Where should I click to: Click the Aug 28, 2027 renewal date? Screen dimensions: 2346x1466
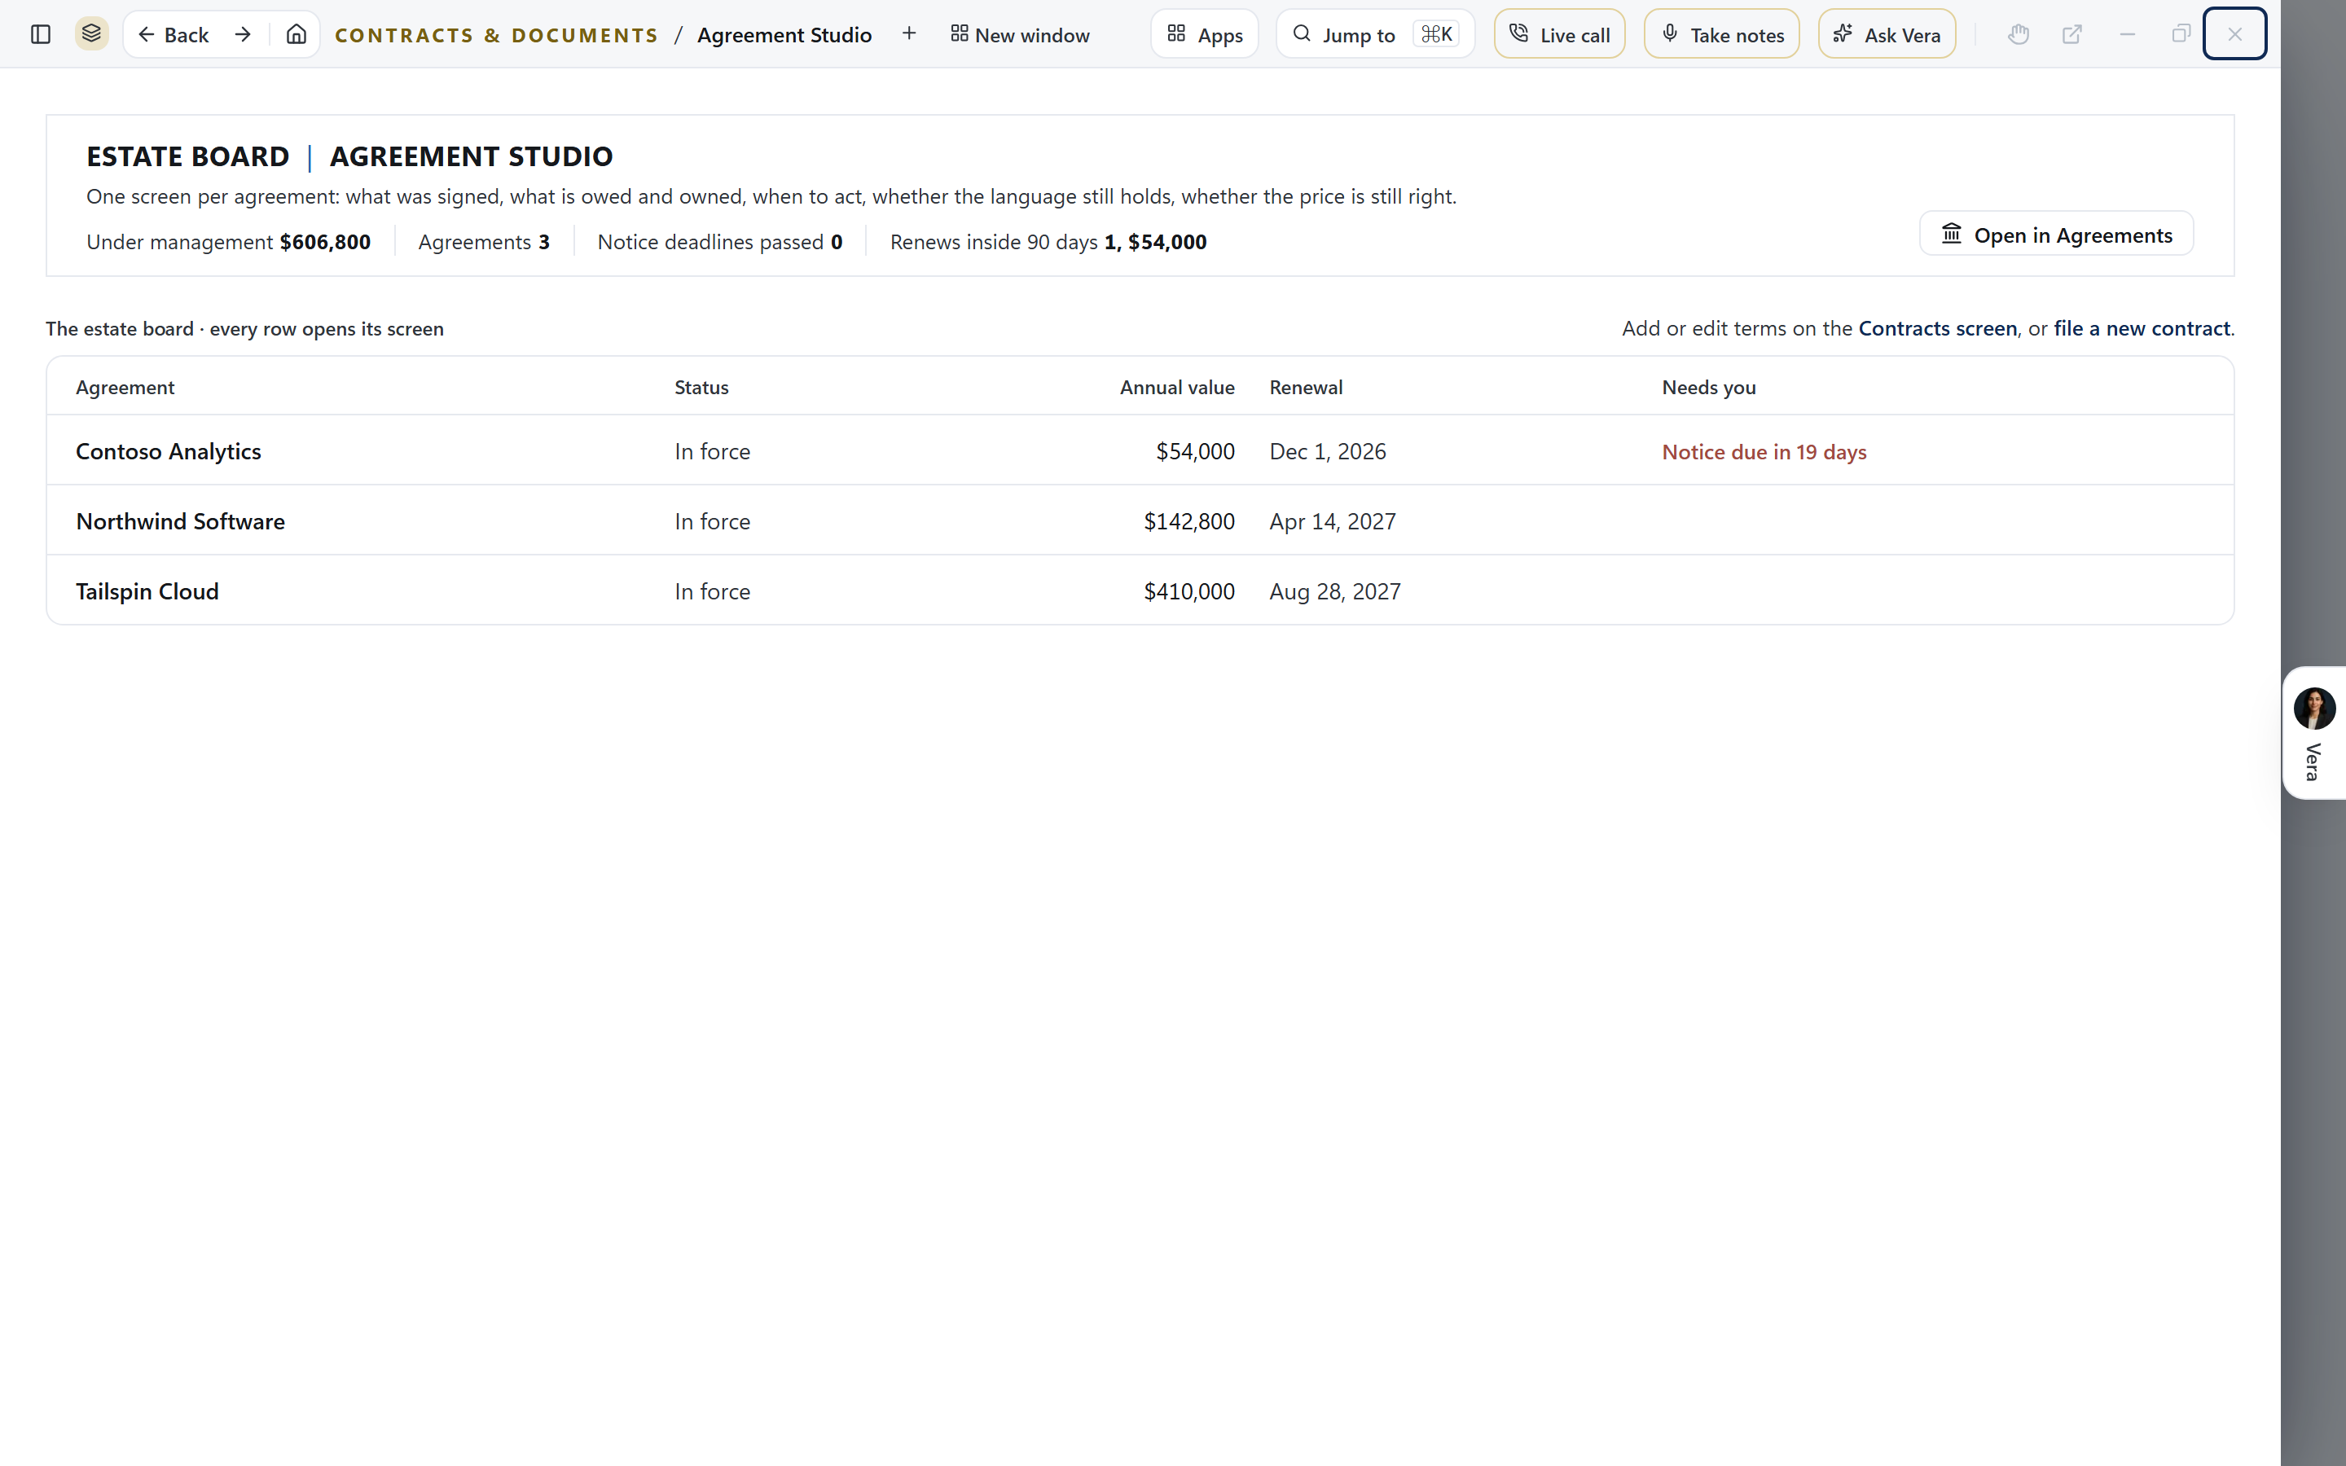1335,591
